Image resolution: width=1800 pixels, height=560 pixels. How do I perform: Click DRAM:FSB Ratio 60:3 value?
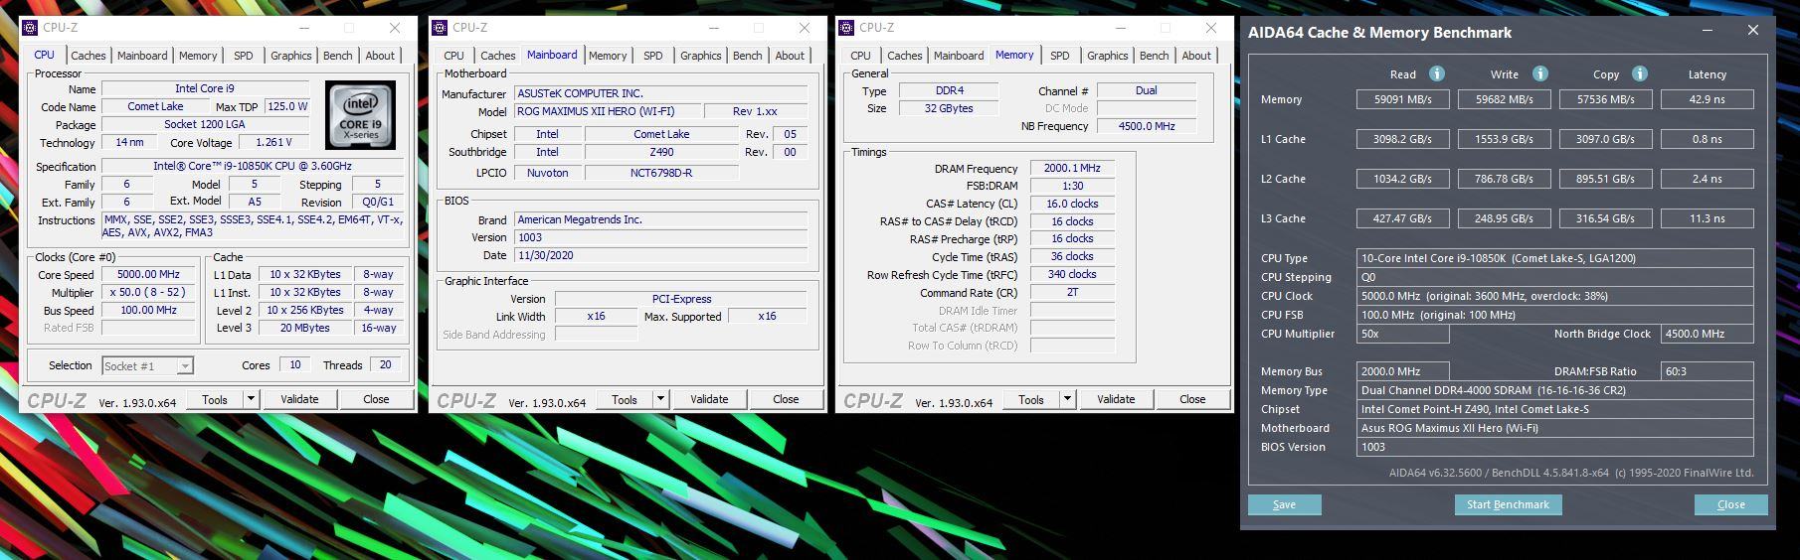pyautogui.click(x=1708, y=371)
